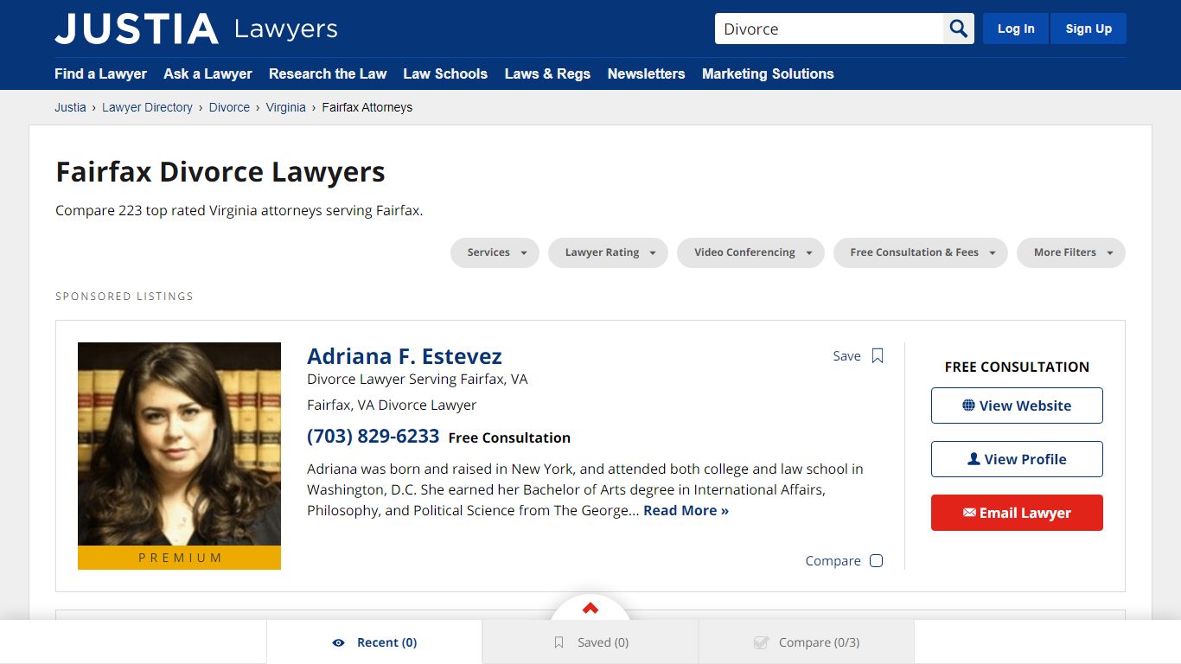Click the search magnifier icon

(959, 29)
